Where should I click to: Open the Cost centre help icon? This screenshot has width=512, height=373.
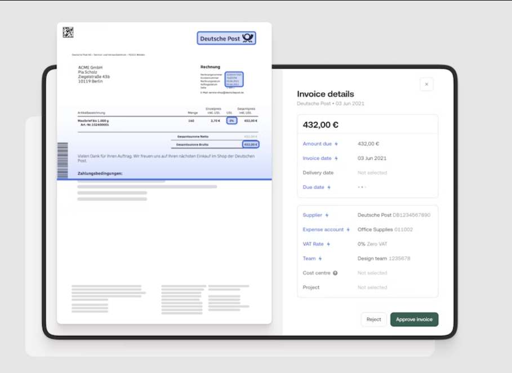335,273
